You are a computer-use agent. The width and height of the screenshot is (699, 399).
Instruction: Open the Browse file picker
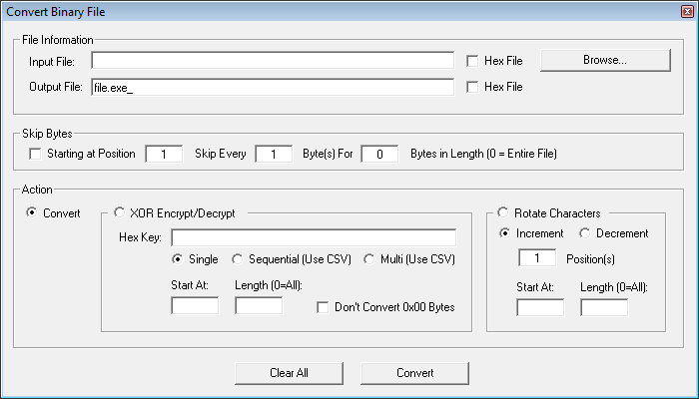[605, 60]
